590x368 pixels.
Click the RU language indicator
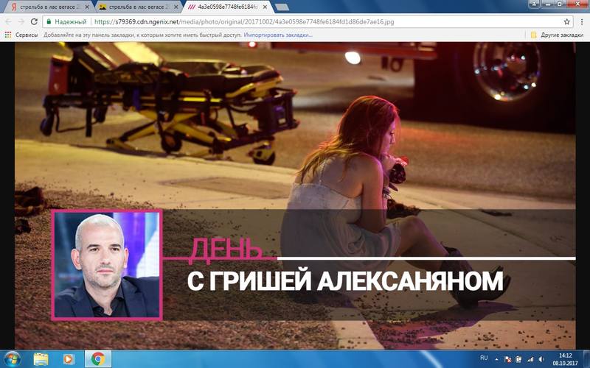(484, 358)
